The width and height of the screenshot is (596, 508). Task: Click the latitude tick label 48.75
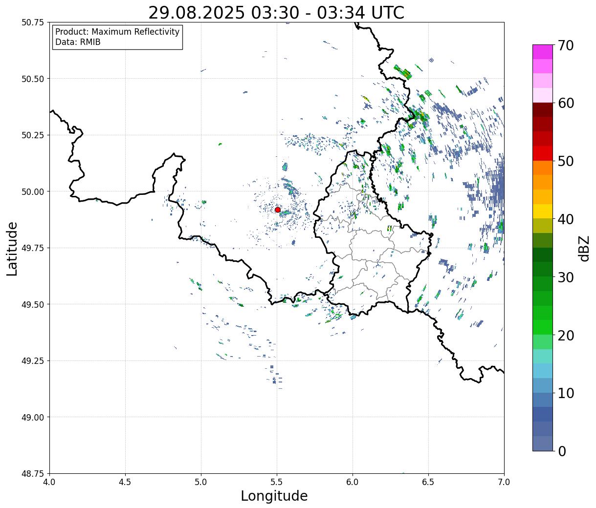coord(33,473)
